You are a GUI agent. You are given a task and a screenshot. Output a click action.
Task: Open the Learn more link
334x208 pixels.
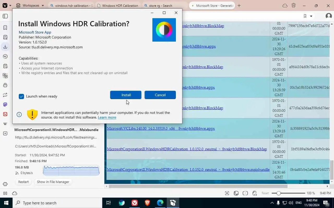pos(107,117)
